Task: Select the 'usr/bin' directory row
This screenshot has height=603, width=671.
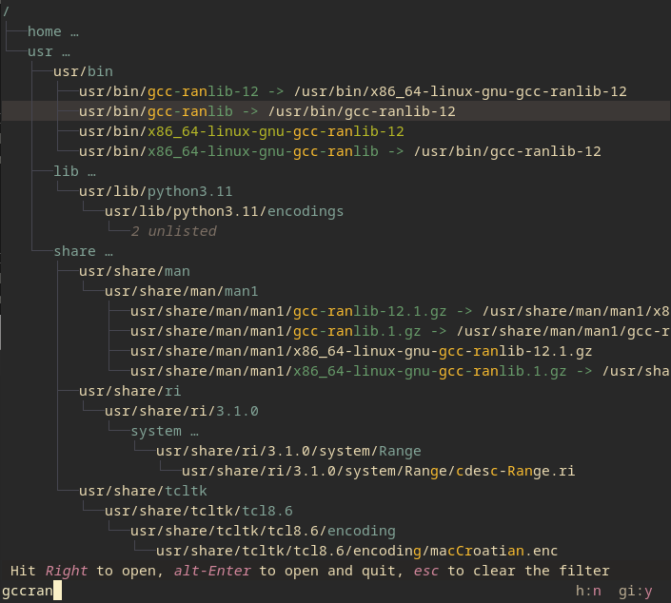Action: pos(83,71)
